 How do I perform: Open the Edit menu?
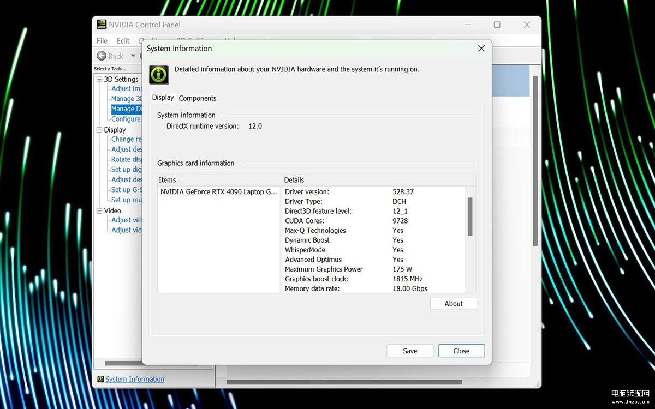(123, 40)
